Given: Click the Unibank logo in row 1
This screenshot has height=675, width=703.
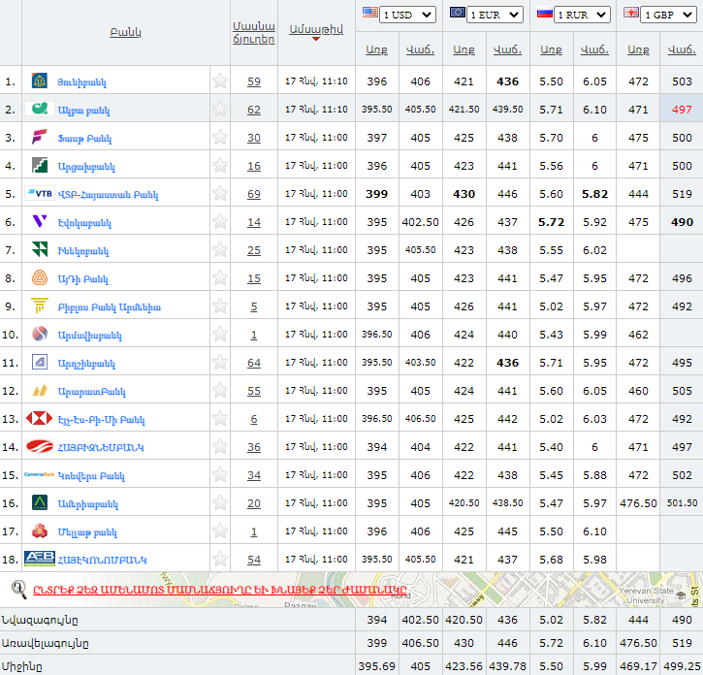Looking at the screenshot, I should point(40,80).
